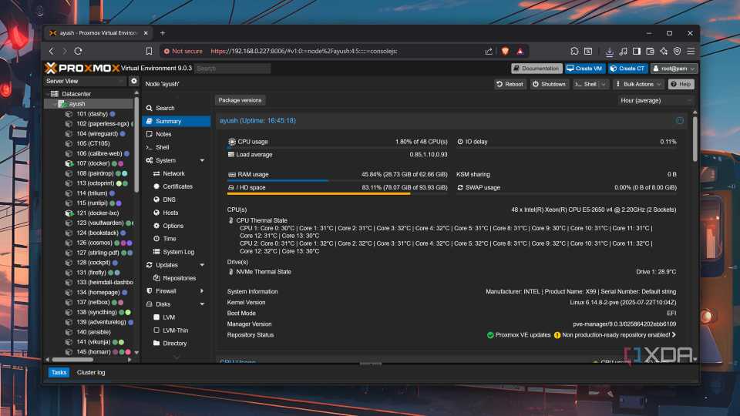Collapse the Updates menu section
Viewport: 740px width, 416px height.
click(x=202, y=265)
